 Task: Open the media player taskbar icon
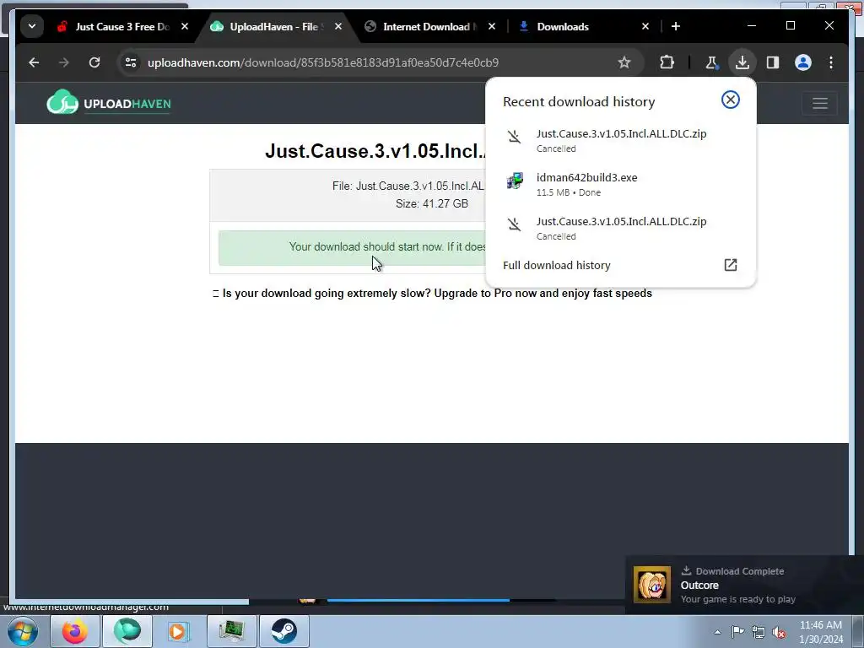tap(178, 631)
